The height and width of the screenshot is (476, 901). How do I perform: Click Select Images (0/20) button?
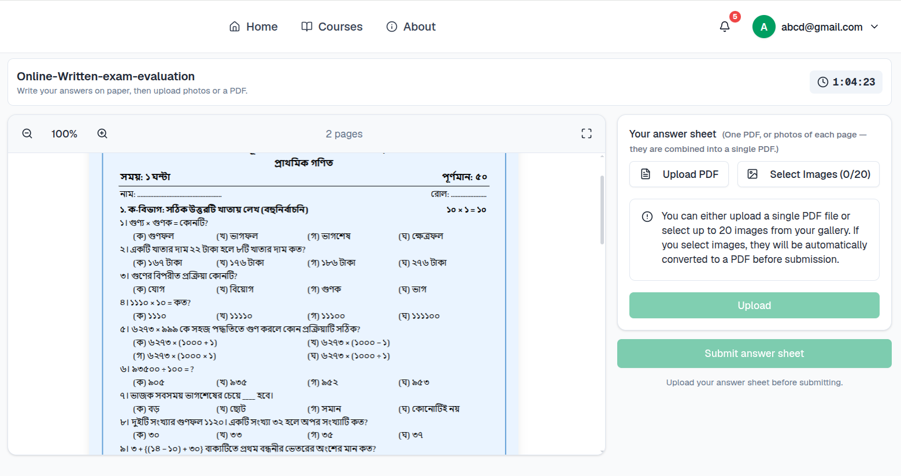(x=809, y=174)
